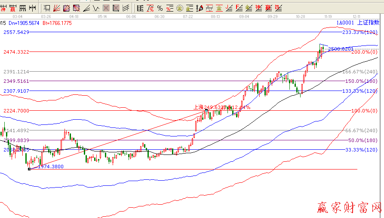
Task: Click the circled 金 golden ratio icon
Action: point(179,8)
